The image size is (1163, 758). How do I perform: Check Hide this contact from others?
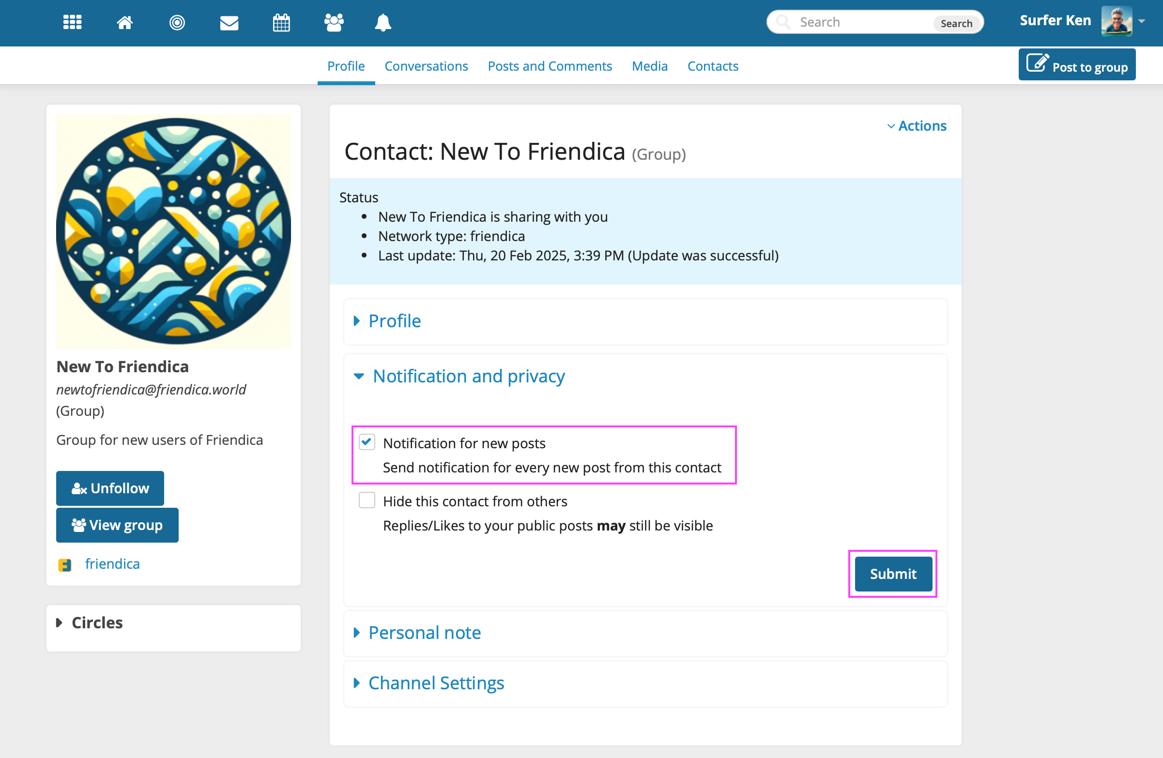(x=367, y=500)
